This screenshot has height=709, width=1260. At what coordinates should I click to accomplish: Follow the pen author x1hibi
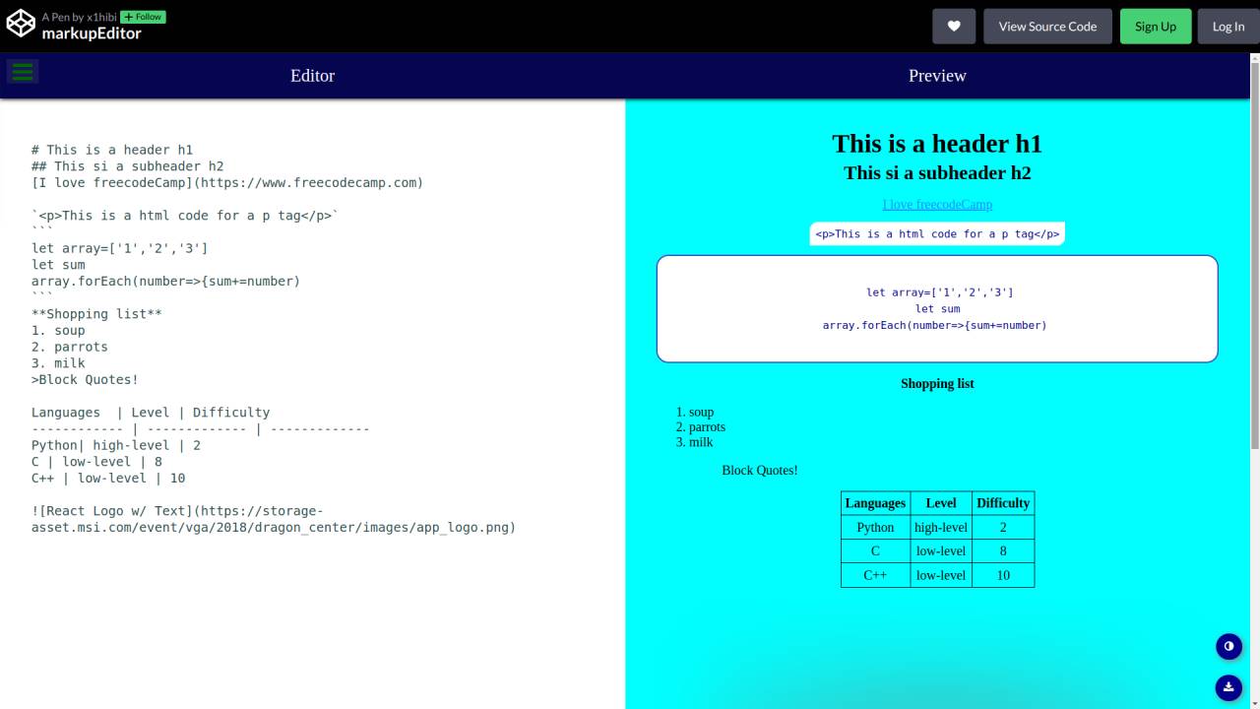tap(143, 17)
